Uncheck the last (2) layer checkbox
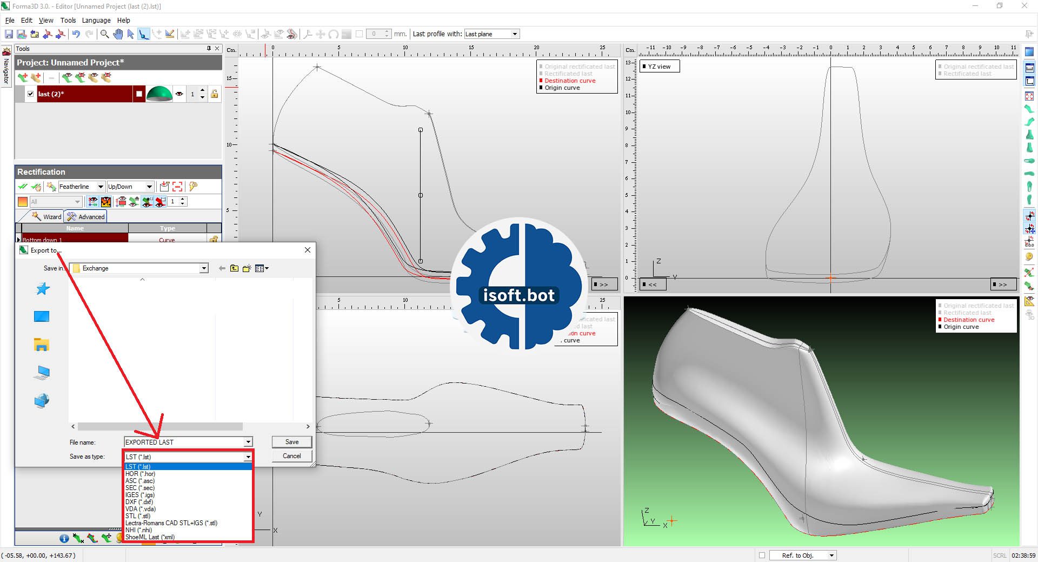The image size is (1038, 562). (31, 94)
